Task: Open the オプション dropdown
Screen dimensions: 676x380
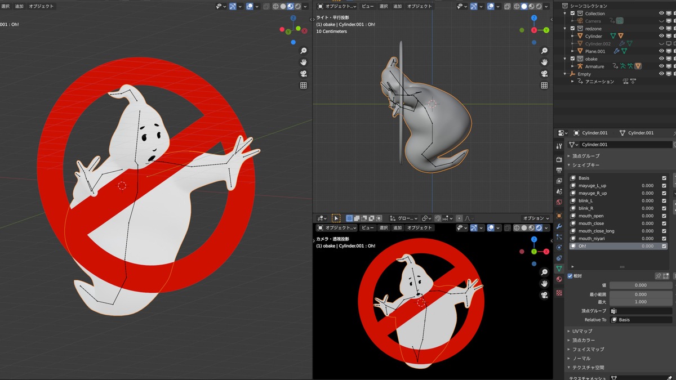Action: click(536, 218)
